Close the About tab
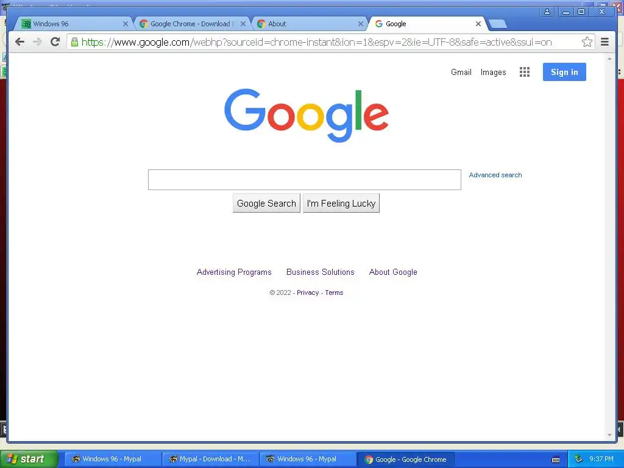 point(361,24)
